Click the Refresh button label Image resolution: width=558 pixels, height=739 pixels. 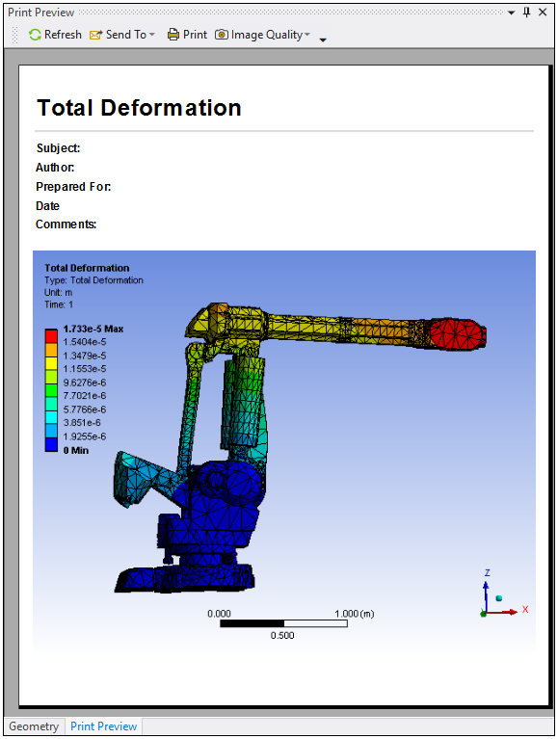63,35
